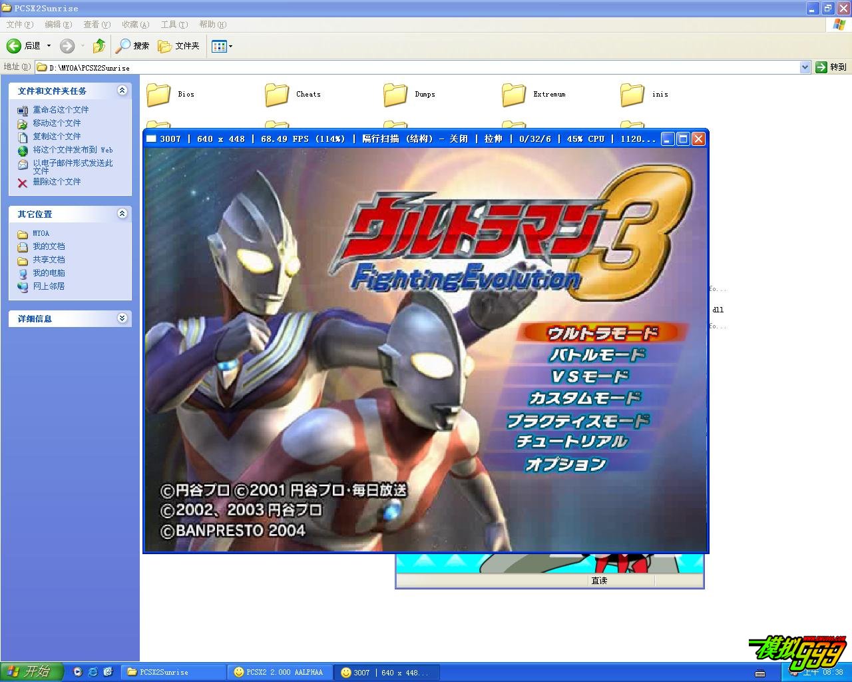Image resolution: width=852 pixels, height=682 pixels.
Task: Expand the 详细信息 panel
Action: (x=122, y=318)
